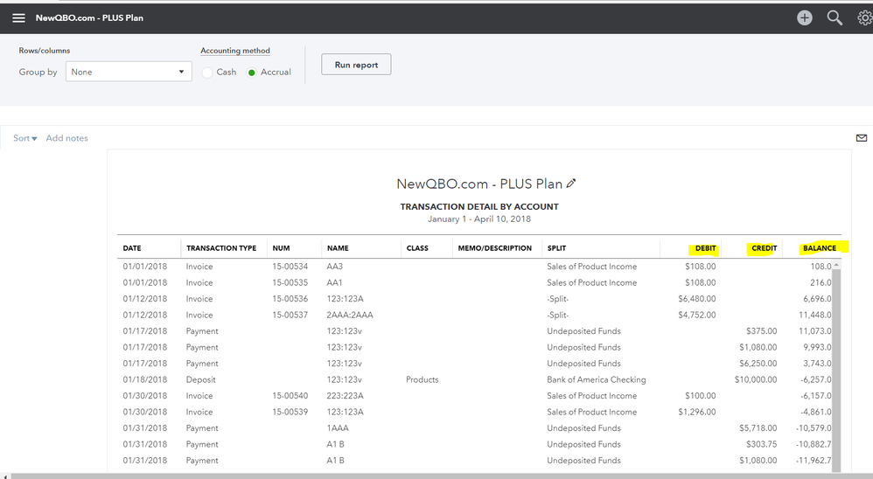Screen dimensions: 873x479
Task: Click the Products class cell
Action: (422, 379)
